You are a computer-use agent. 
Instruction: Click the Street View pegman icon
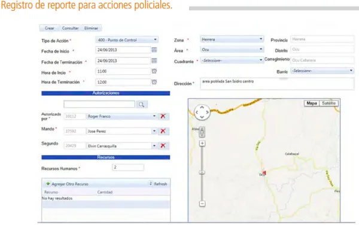[202, 132]
